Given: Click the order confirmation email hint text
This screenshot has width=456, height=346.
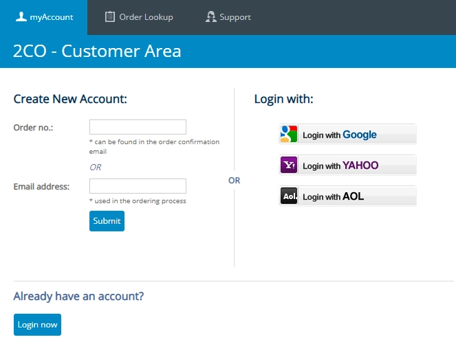Looking at the screenshot, I should tap(154, 147).
